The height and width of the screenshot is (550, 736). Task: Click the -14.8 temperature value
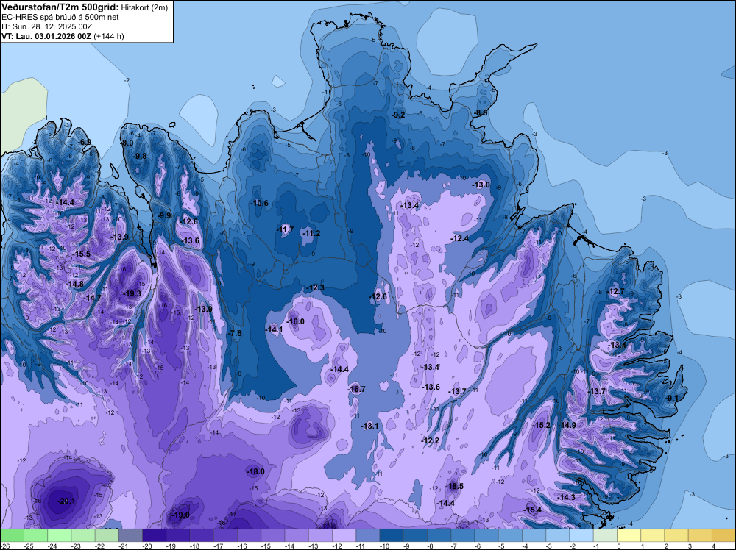tap(74, 284)
